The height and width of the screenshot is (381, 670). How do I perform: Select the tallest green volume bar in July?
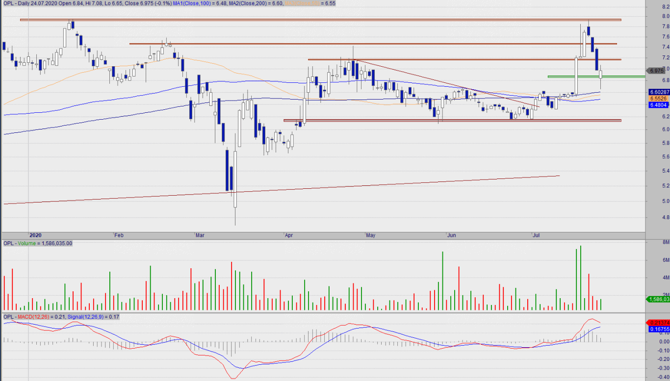(x=580, y=278)
